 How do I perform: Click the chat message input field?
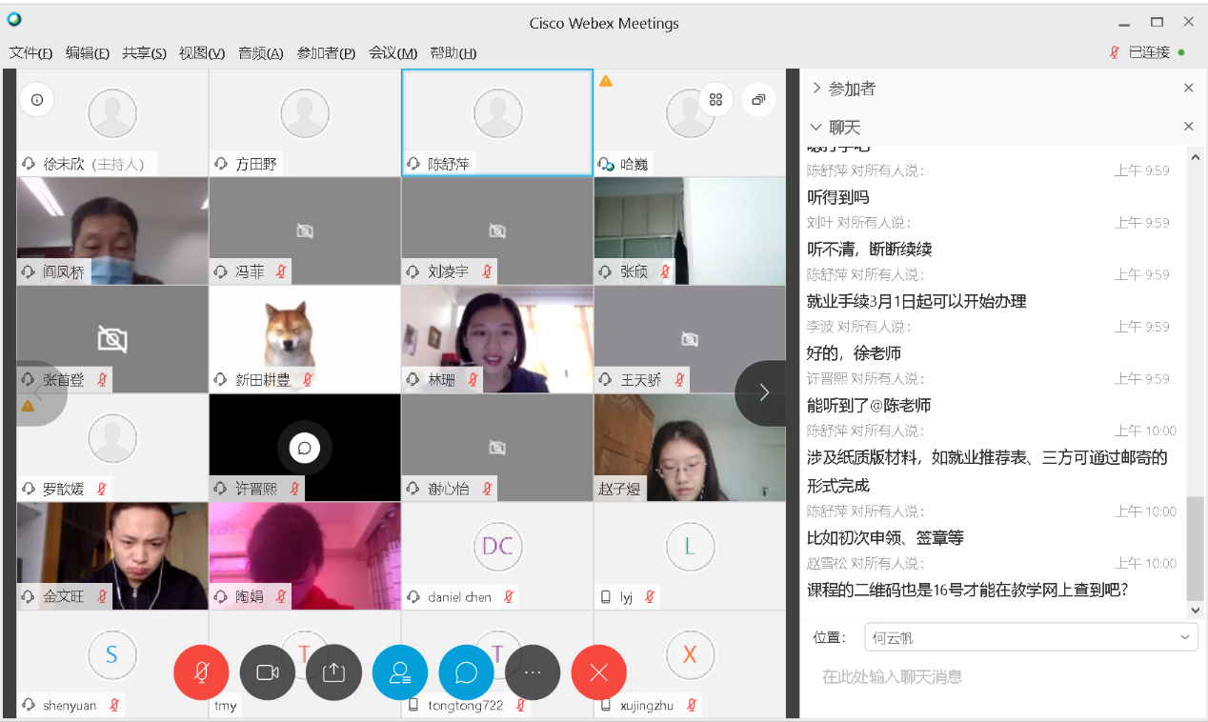tap(991, 677)
